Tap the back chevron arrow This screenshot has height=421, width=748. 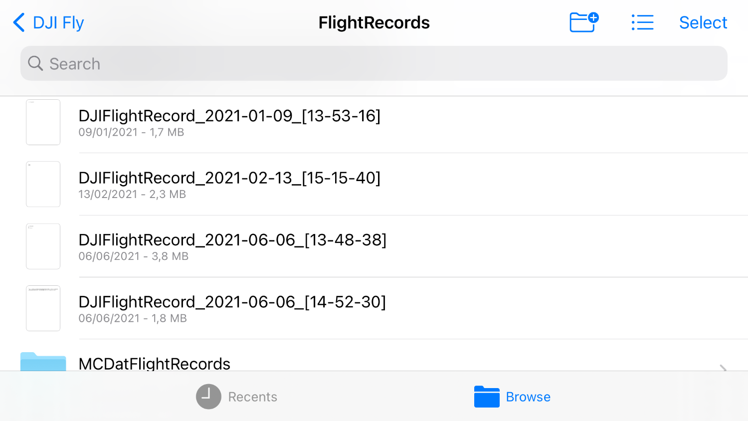19,22
